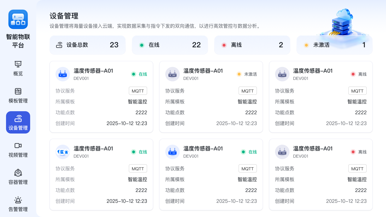
Task: Select MQTT tag on bottom-right device card
Action: click(357, 168)
